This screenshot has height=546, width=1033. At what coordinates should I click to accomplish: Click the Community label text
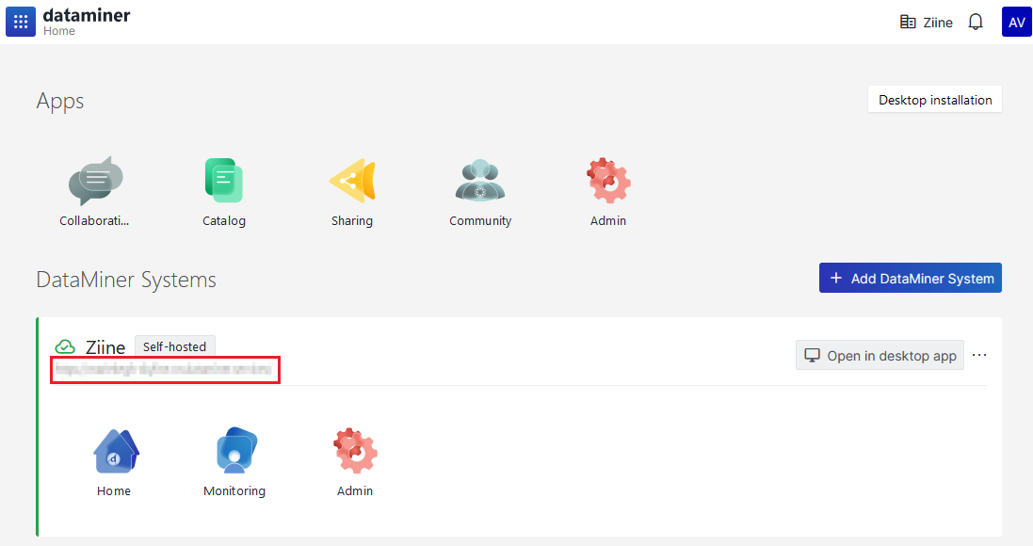(480, 220)
